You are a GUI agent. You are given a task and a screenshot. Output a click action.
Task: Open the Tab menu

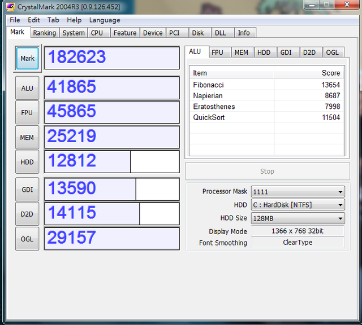point(53,20)
